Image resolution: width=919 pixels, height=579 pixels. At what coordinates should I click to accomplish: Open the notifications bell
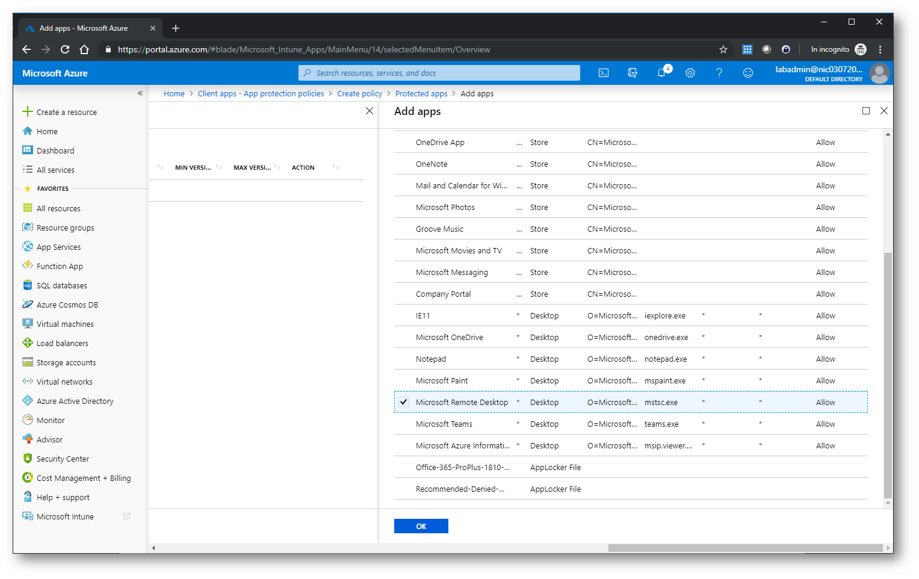661,73
